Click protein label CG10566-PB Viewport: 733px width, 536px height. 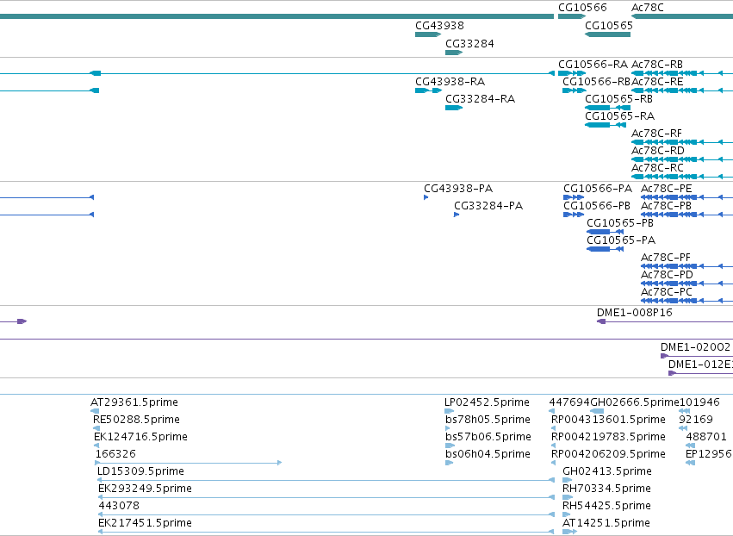(597, 206)
